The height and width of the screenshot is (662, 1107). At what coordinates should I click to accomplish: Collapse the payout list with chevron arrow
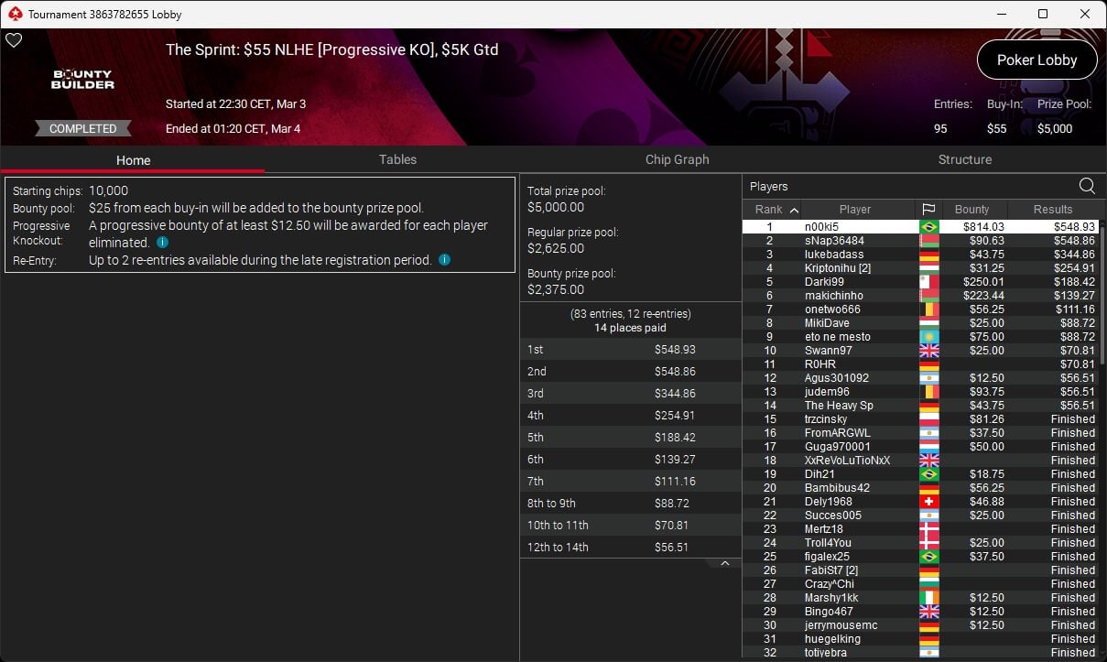coord(725,563)
